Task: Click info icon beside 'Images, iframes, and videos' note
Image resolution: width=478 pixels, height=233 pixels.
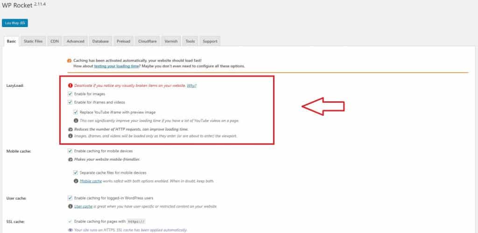Action: pos(70,136)
